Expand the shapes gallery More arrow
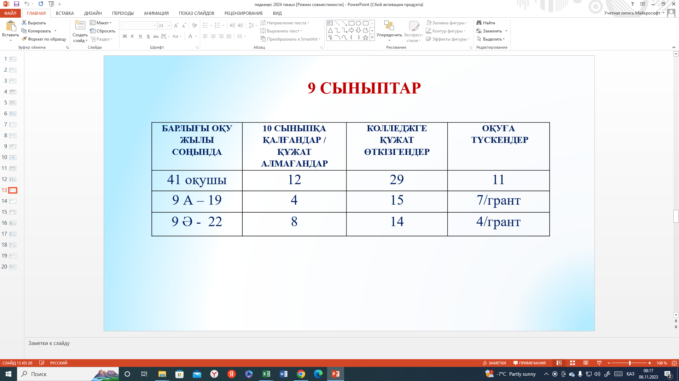The width and height of the screenshot is (679, 381). coord(372,37)
